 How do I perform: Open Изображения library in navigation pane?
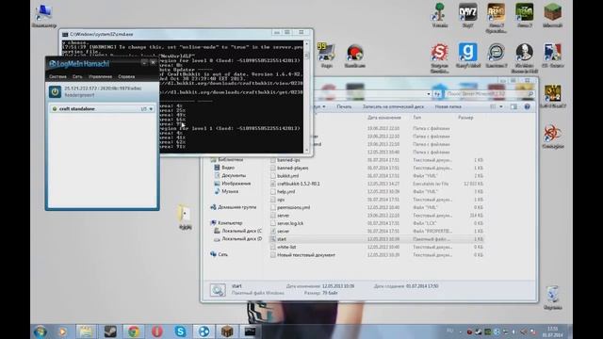[236, 184]
